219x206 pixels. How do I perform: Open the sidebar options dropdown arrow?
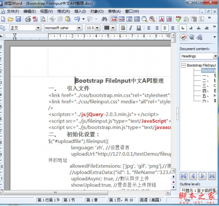point(215,37)
